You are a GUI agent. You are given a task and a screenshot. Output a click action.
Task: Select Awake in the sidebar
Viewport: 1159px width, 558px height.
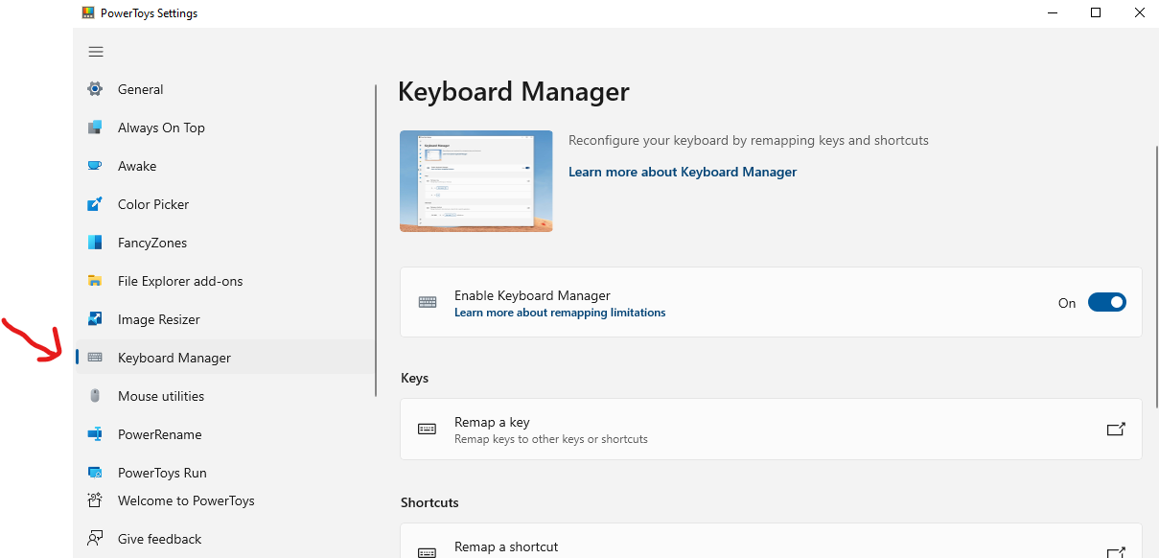[x=224, y=166]
